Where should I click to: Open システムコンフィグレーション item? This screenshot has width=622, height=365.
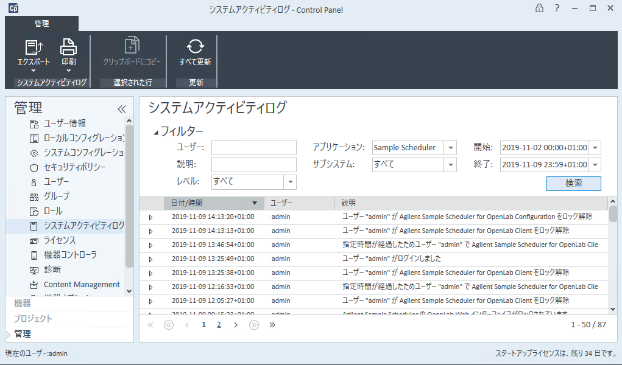[x=77, y=153]
